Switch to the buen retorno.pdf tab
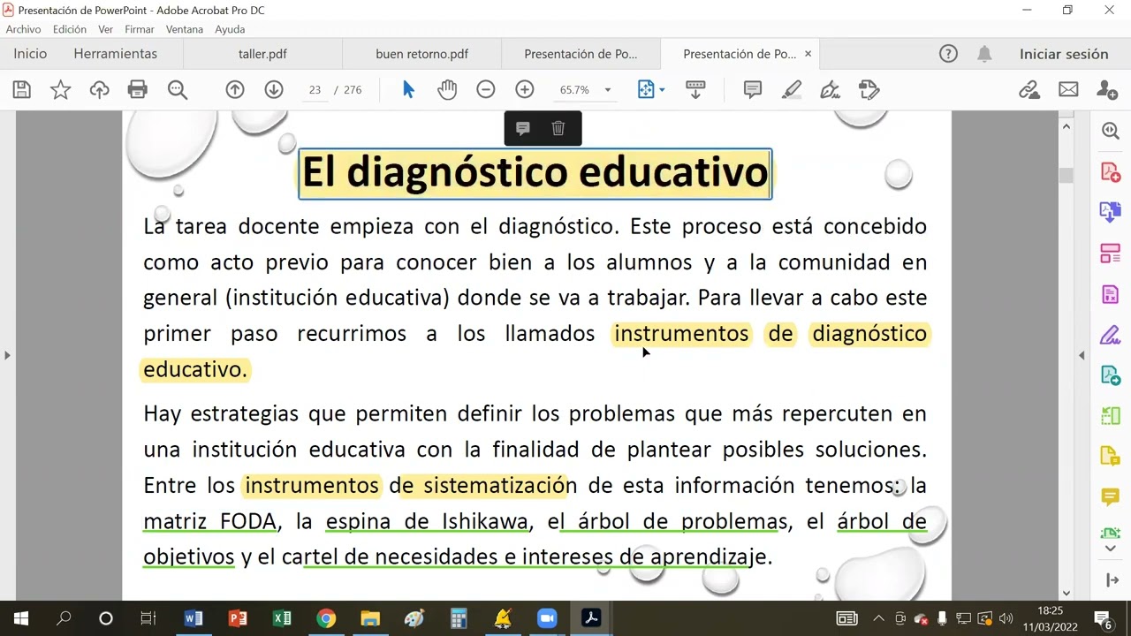This screenshot has width=1131, height=636. (x=421, y=54)
